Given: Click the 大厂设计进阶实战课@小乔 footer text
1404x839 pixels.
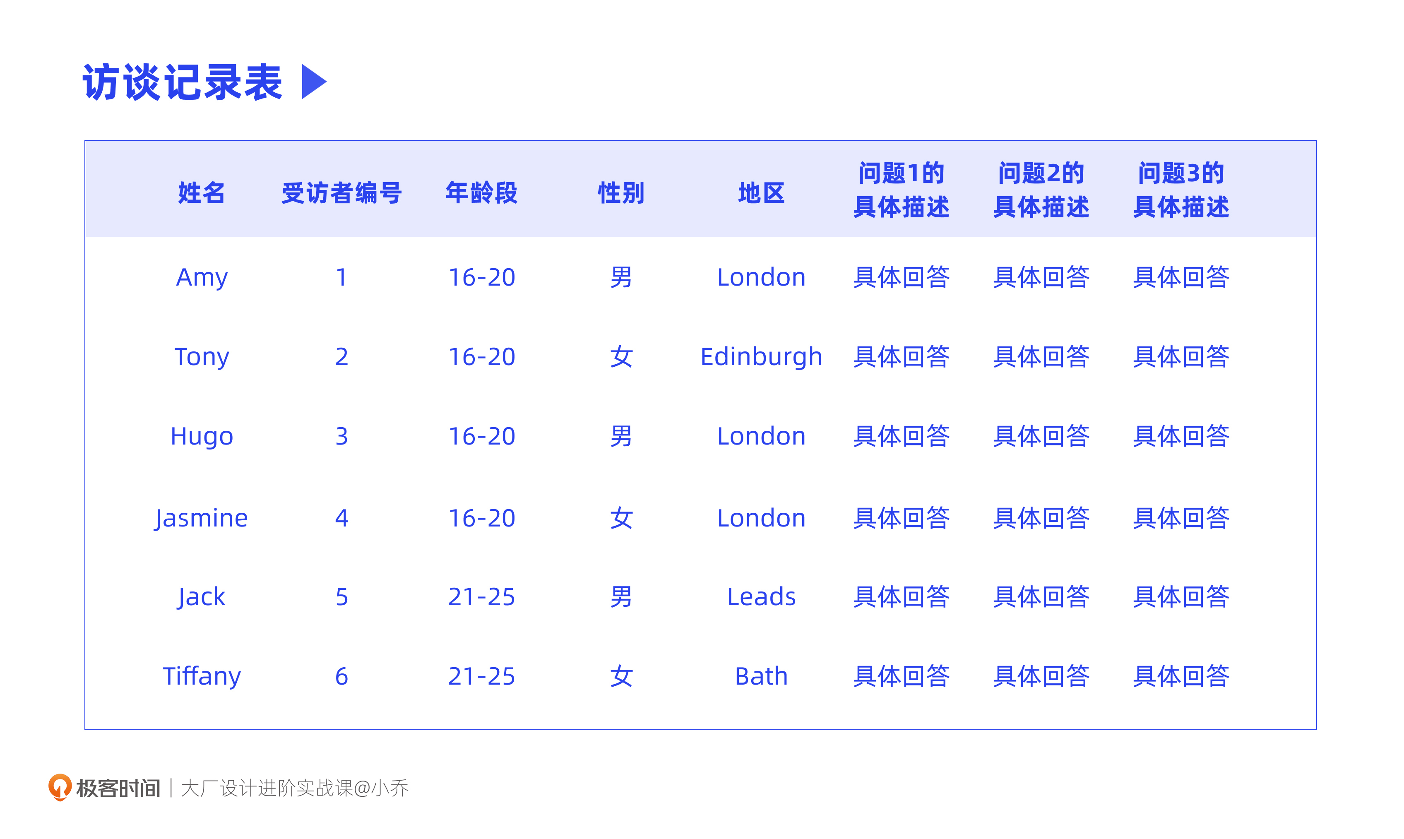Looking at the screenshot, I should click(294, 788).
